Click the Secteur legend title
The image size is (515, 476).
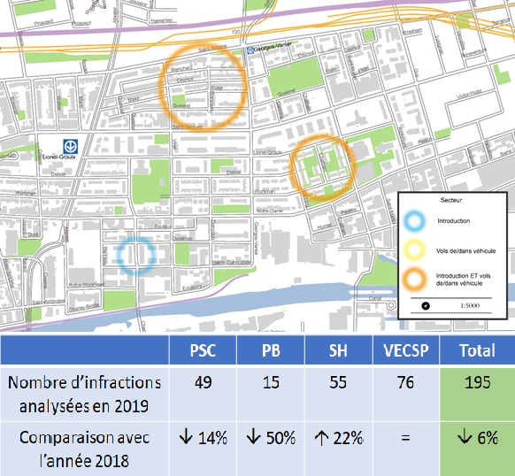(451, 200)
